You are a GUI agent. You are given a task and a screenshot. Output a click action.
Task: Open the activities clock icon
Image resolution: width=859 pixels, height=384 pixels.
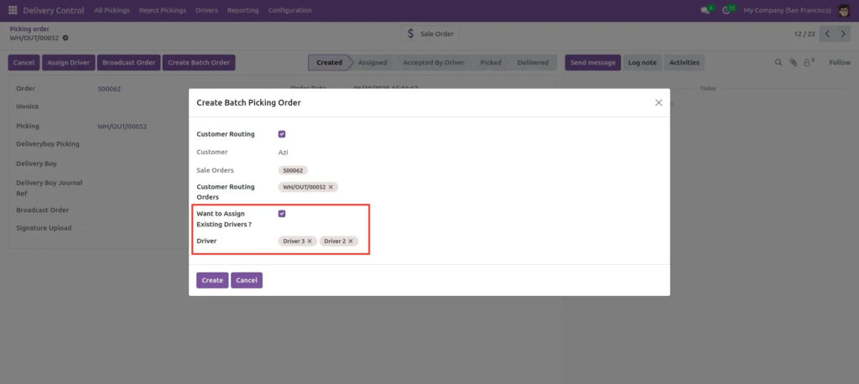click(726, 11)
